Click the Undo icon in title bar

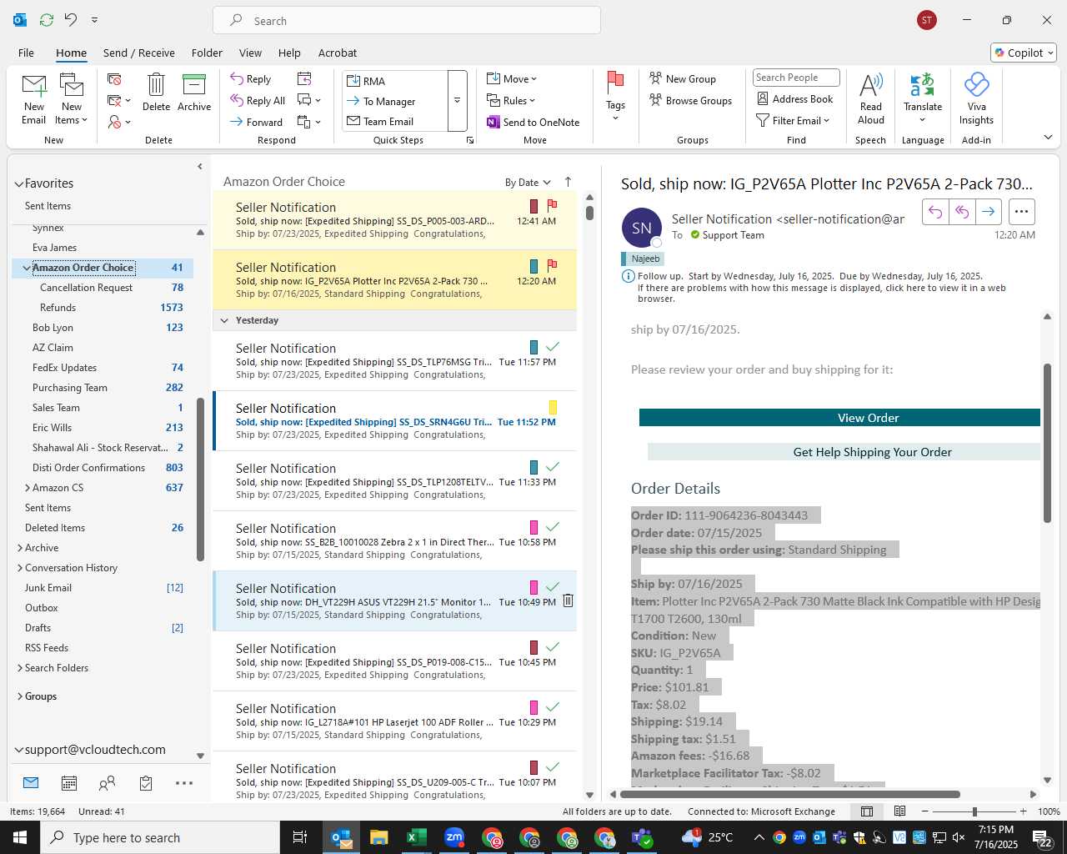click(71, 19)
